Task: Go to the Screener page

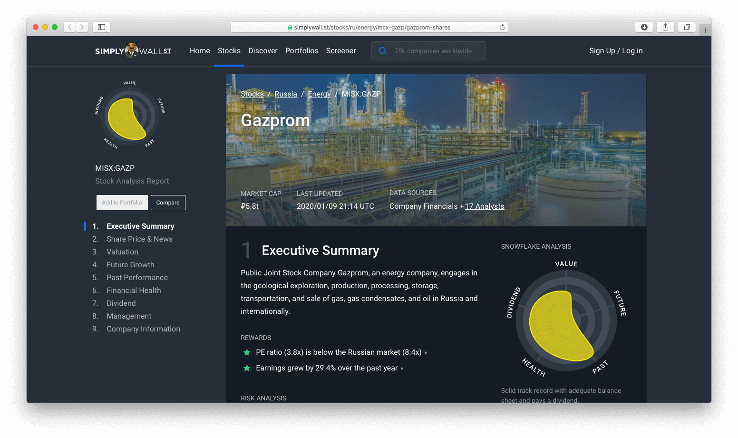Action: (341, 51)
